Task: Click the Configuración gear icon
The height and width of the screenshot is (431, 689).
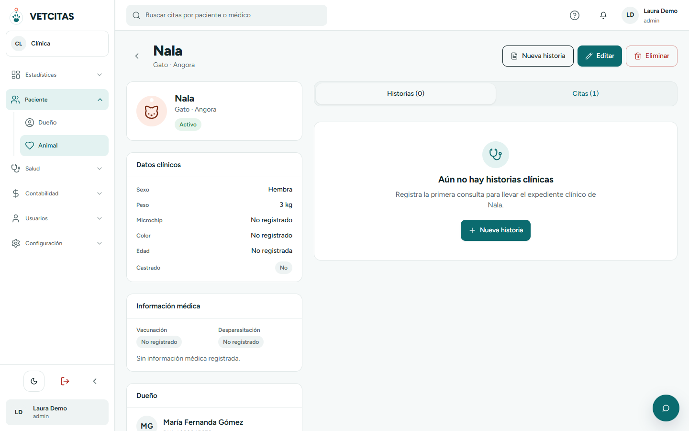Action: pyautogui.click(x=16, y=243)
